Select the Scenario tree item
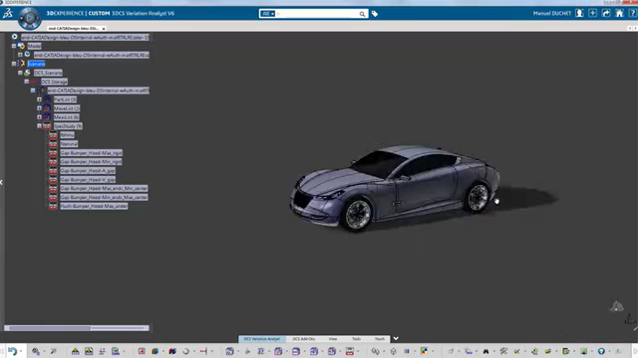The image size is (638, 358). (36, 64)
